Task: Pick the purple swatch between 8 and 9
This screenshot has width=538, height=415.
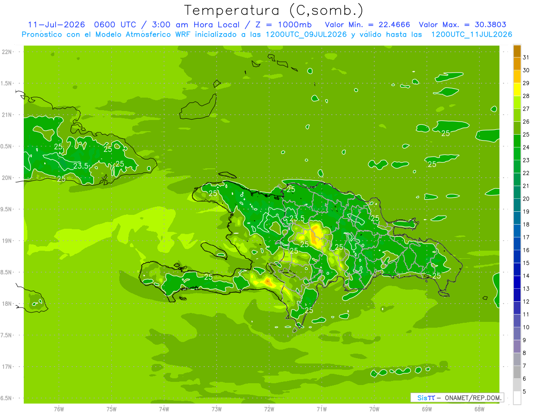Action: (517, 347)
